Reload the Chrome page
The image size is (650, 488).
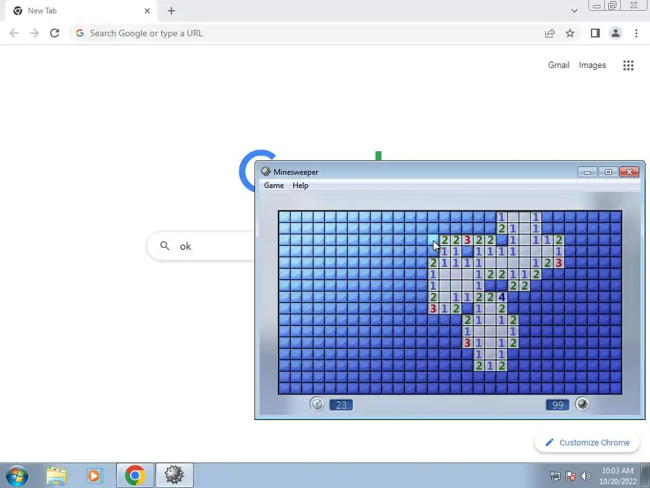pyautogui.click(x=55, y=33)
